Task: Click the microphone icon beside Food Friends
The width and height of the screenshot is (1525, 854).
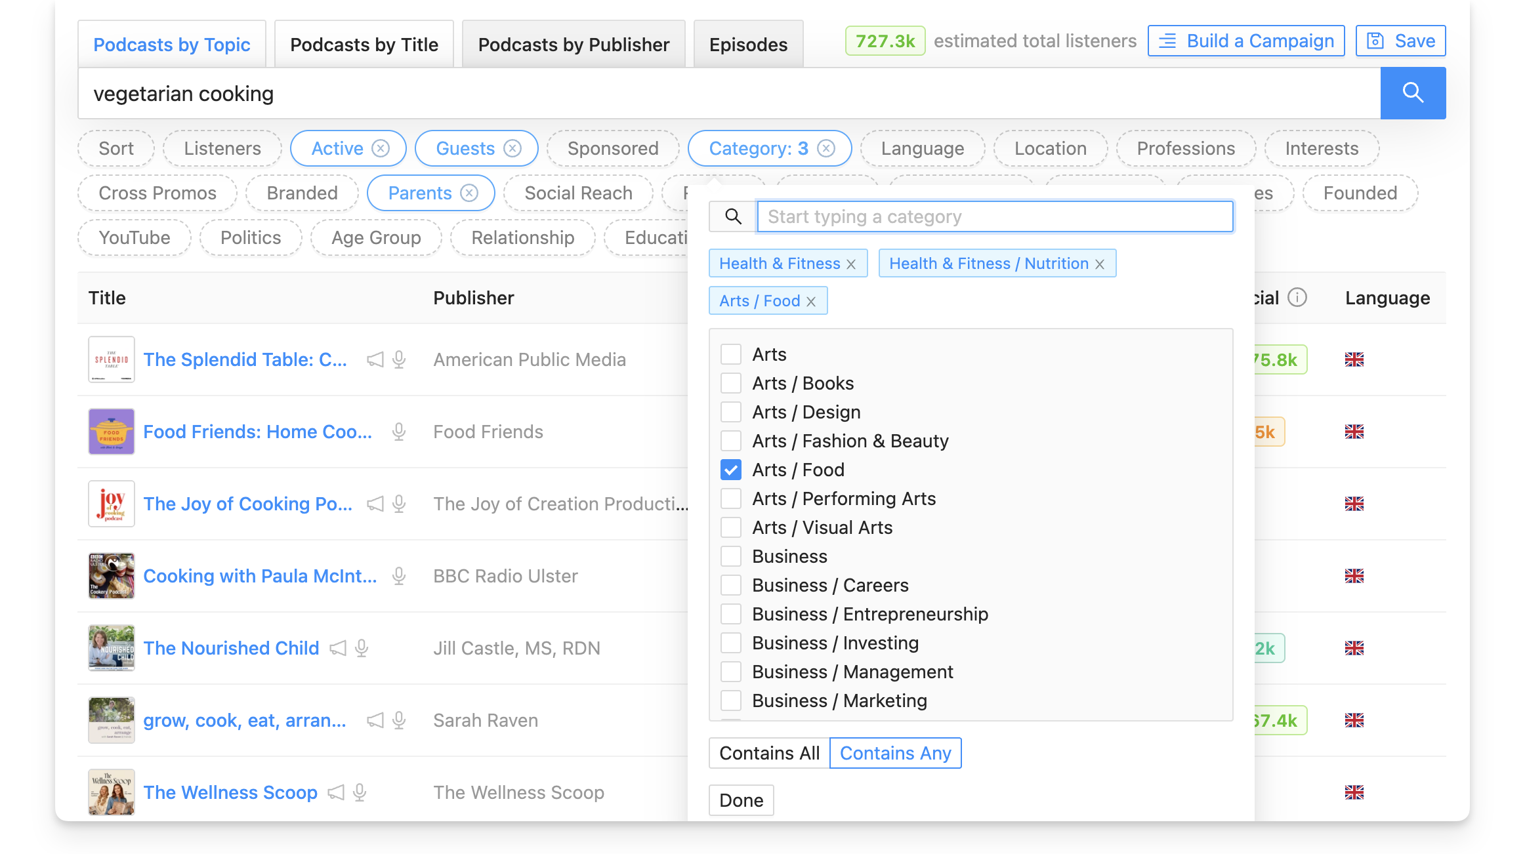Action: click(398, 432)
